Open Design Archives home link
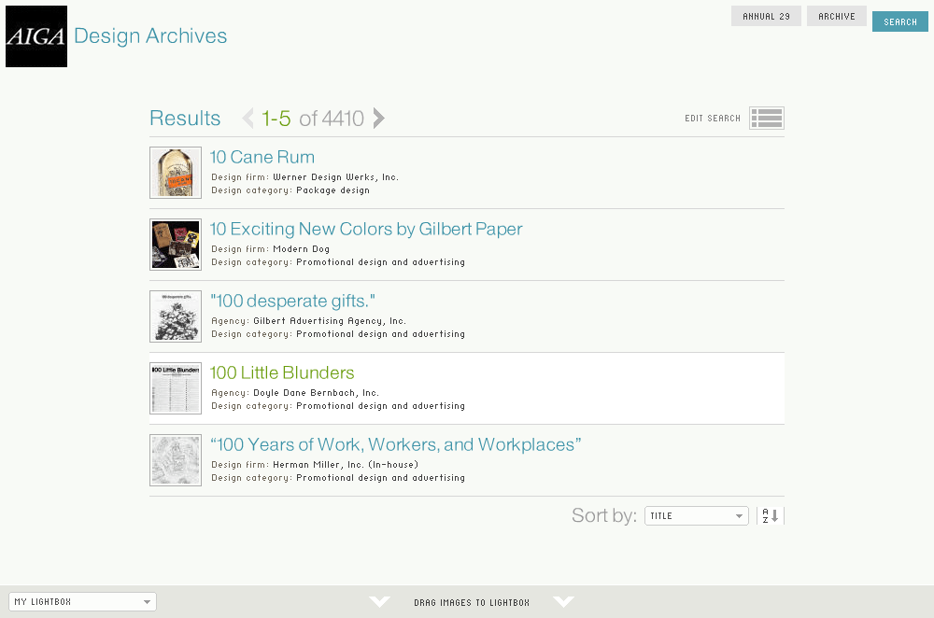The image size is (934, 618). pyautogui.click(x=150, y=35)
